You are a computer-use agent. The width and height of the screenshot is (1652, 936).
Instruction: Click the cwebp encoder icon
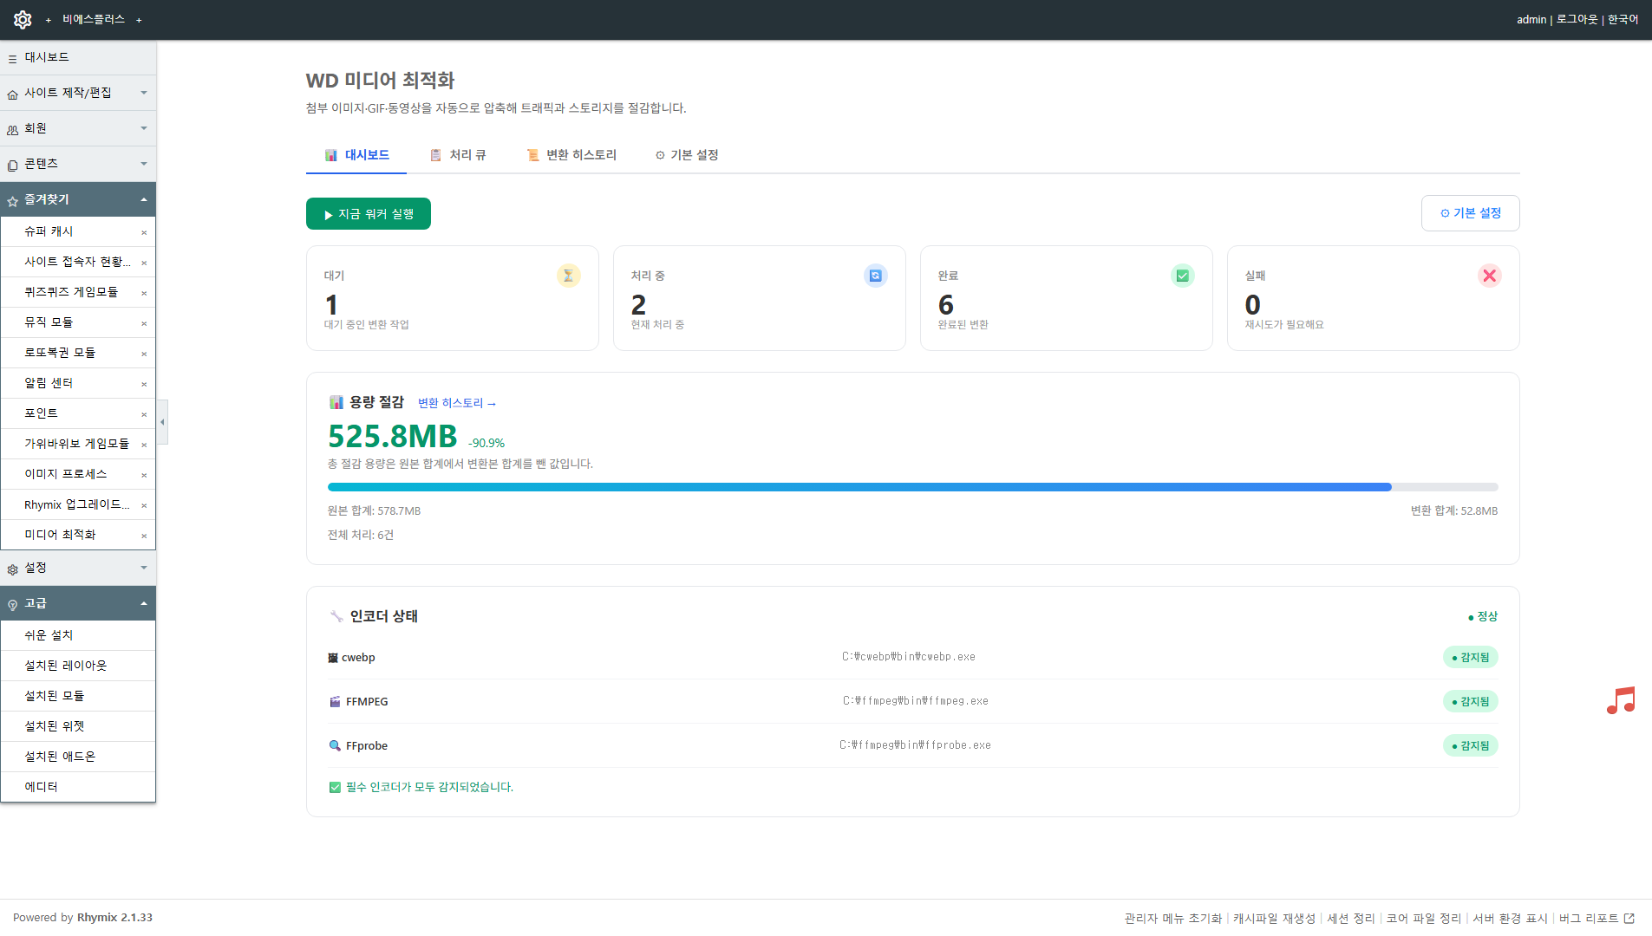333,658
